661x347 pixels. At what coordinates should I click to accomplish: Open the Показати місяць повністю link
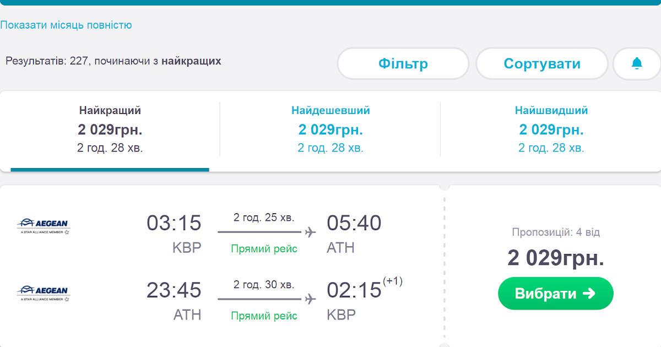66,25
